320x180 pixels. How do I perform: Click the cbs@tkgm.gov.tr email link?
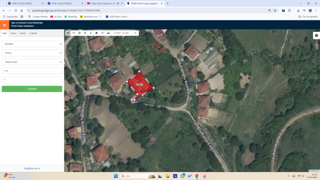[x=32, y=168]
